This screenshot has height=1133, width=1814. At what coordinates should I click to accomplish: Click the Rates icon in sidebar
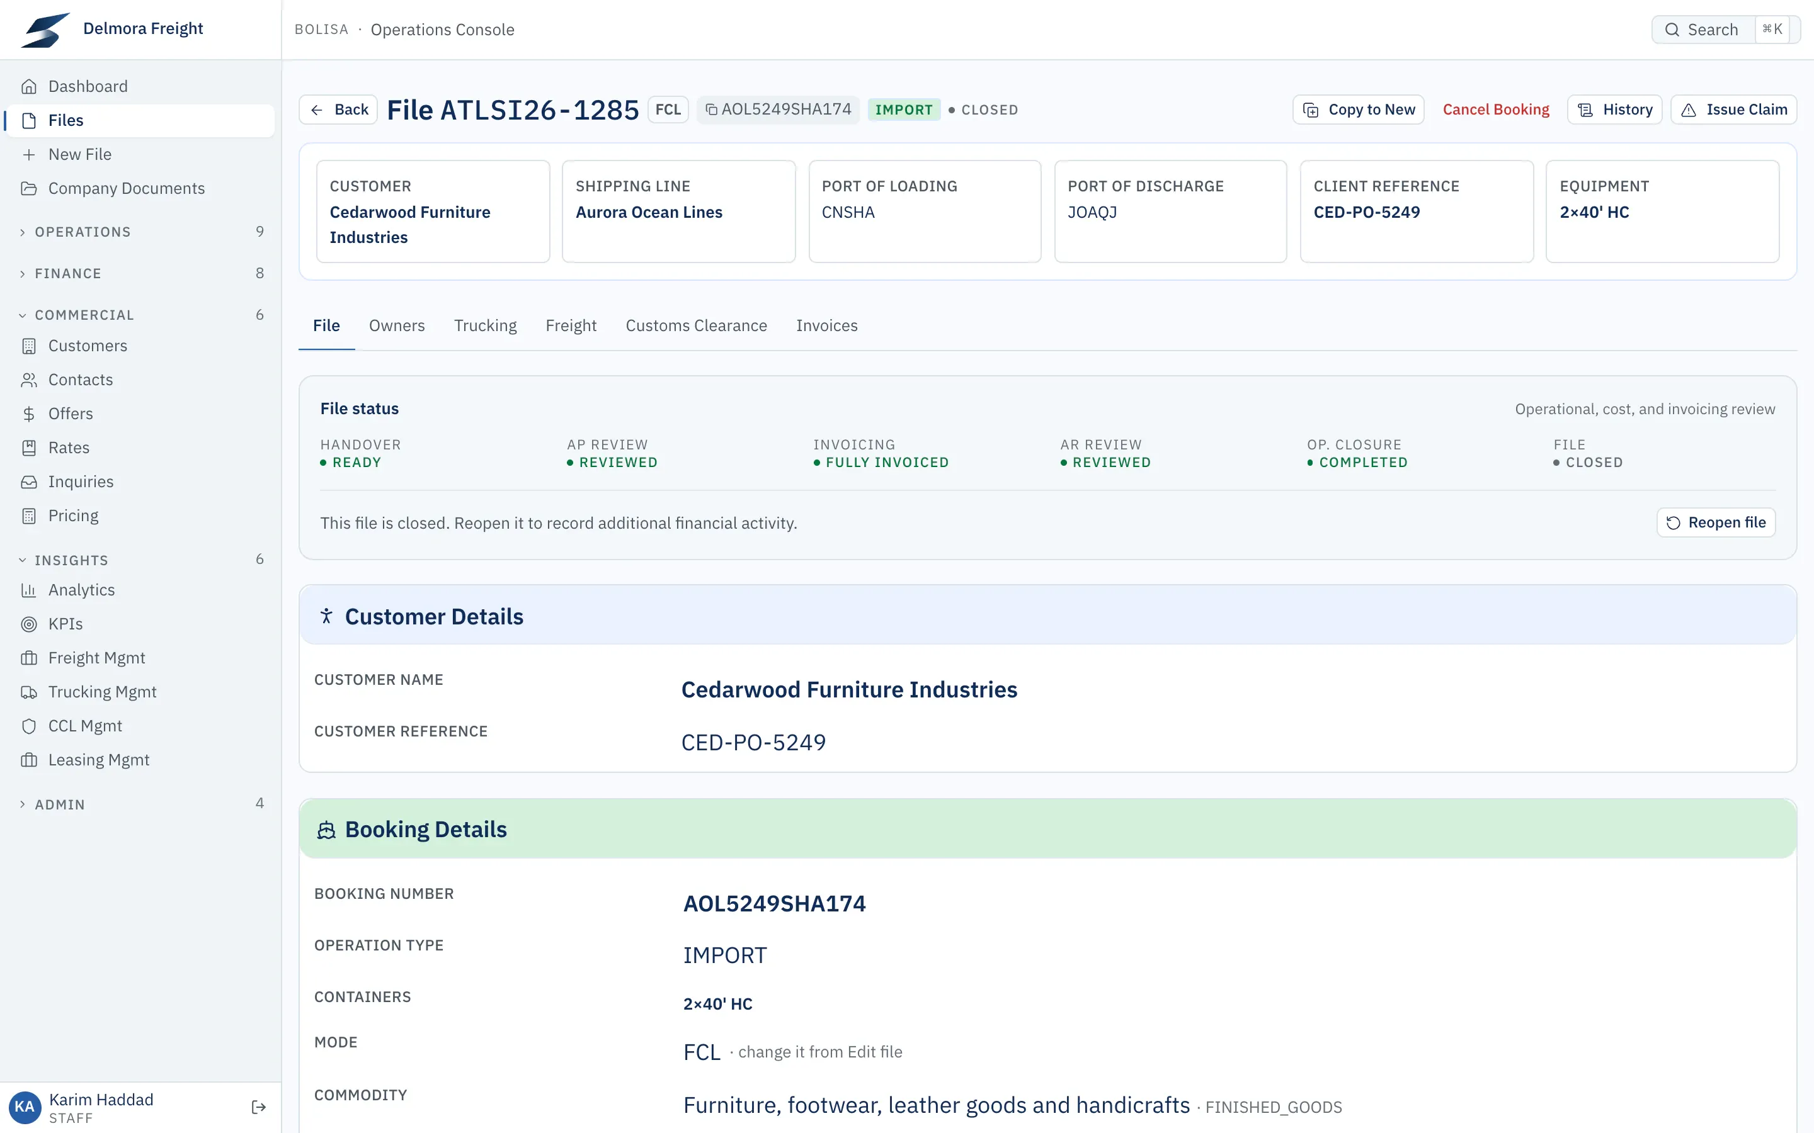[x=28, y=448]
